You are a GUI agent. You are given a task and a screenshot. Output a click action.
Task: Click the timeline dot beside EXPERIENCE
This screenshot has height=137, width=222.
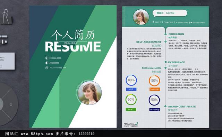(165, 62)
